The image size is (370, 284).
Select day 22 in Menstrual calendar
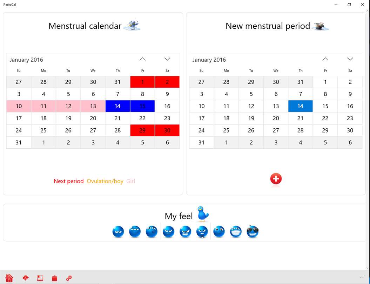[x=142, y=118]
